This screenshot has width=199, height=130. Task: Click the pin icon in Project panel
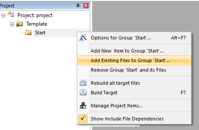point(78,6)
